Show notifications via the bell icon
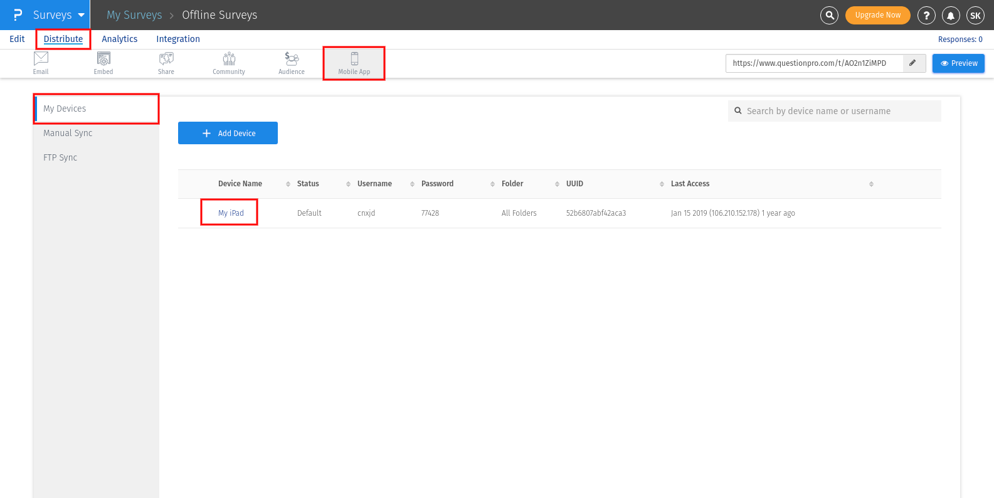This screenshot has height=498, width=994. click(x=951, y=15)
